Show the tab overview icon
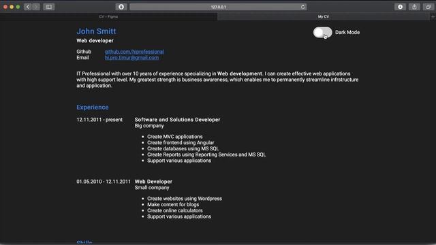This screenshot has width=436, height=245. point(429,7)
